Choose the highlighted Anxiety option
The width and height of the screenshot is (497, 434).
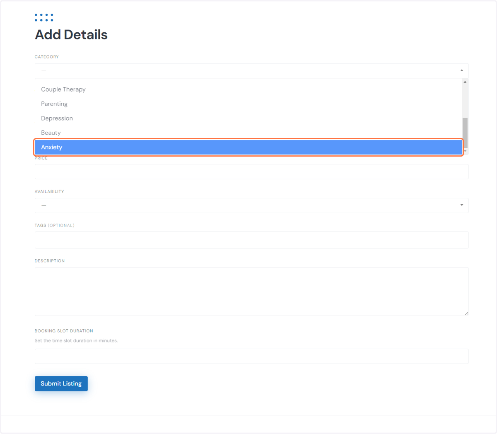(x=248, y=147)
